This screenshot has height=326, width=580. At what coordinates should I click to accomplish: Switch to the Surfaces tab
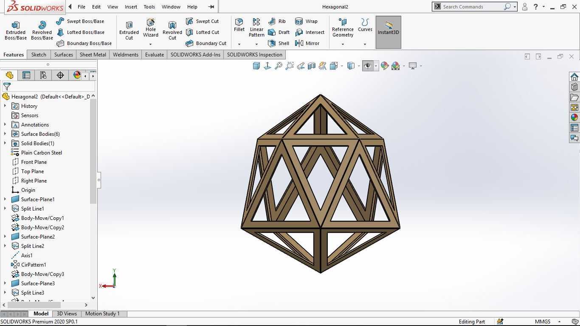(x=63, y=55)
